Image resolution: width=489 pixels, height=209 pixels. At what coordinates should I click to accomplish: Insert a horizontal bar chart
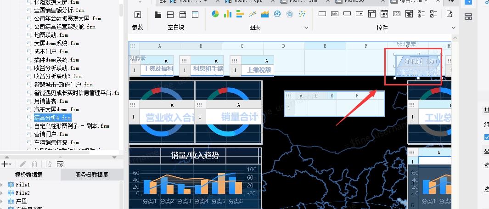pyautogui.click(x=240, y=14)
